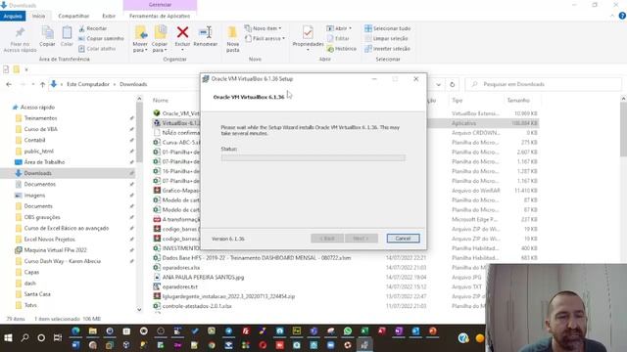Open WhatsApp from the taskbar
The height and width of the screenshot is (352, 627).
[348, 330]
